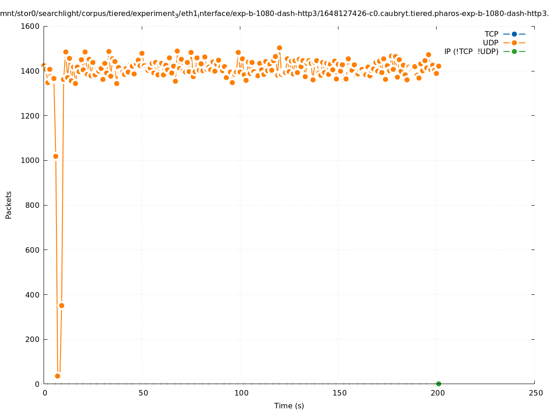Click the 400 tick label on y-axis
549x412 pixels.
[32, 294]
